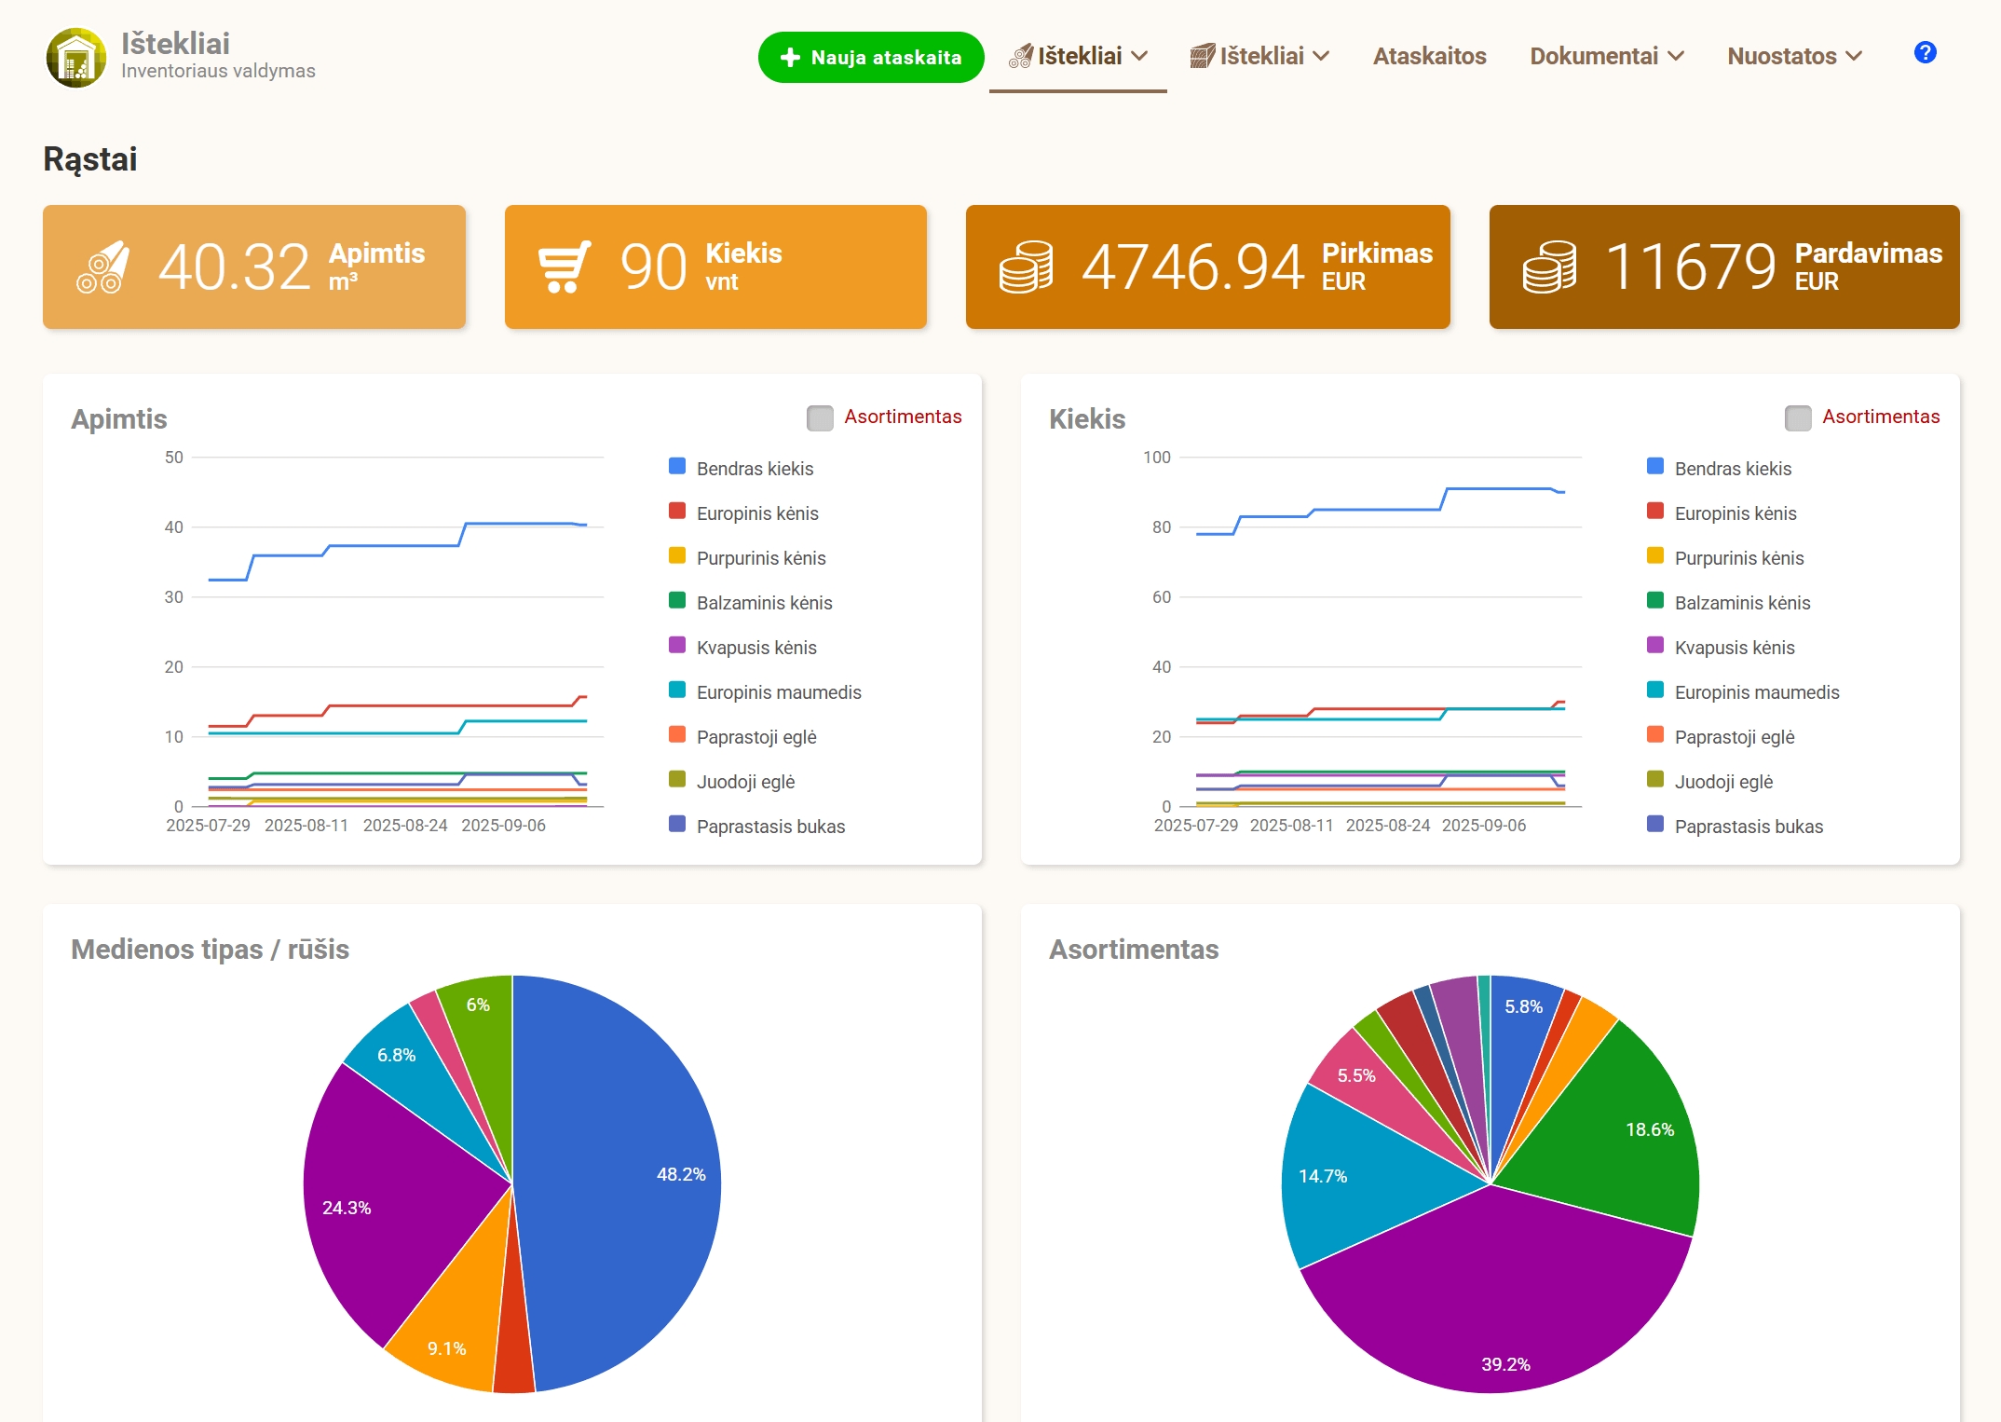Screen dimensions: 2001x1422
Task: Click Europinis kėnis red swatch in Apimtis legend
Action: click(677, 512)
